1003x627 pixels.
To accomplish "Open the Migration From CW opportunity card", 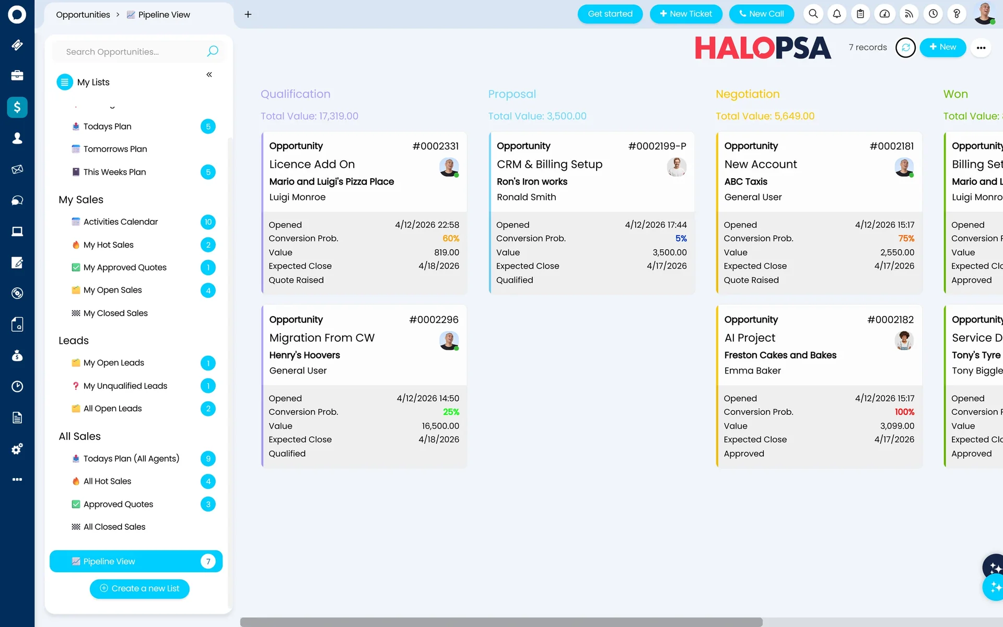I will click(364, 386).
